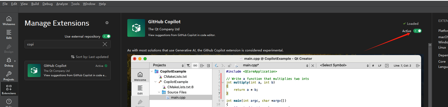
Task: Click the synchronize-with-editor link icon in the embedded screenshot
Action: [x=195, y=66]
